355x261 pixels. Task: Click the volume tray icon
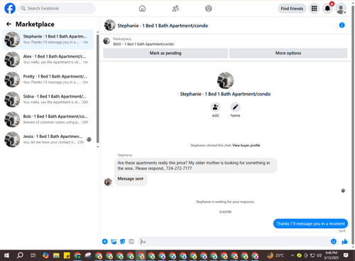tap(319, 255)
